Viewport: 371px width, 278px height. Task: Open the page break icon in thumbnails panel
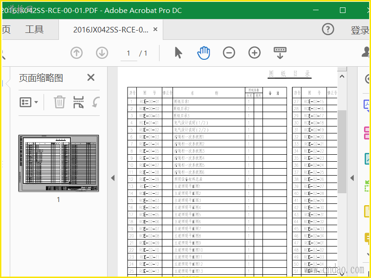pyautogui.click(x=78, y=102)
